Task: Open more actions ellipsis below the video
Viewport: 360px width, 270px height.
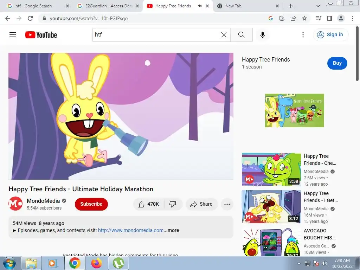Action: (227, 204)
